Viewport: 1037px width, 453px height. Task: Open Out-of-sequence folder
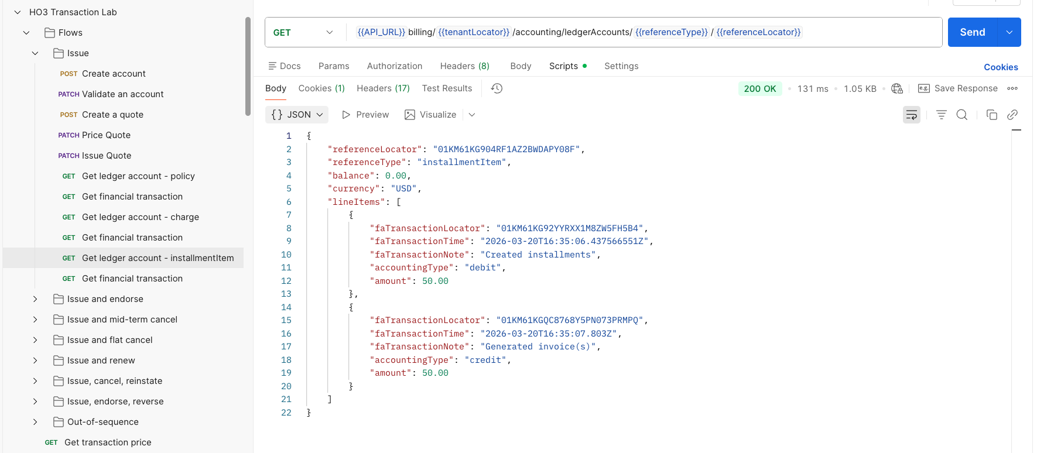coord(102,422)
